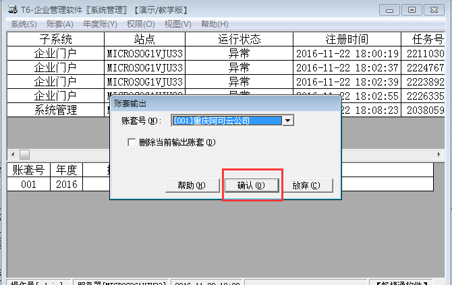The image size is (452, 285).
Task: Click the 运行状态 column header
Action: 239,38
